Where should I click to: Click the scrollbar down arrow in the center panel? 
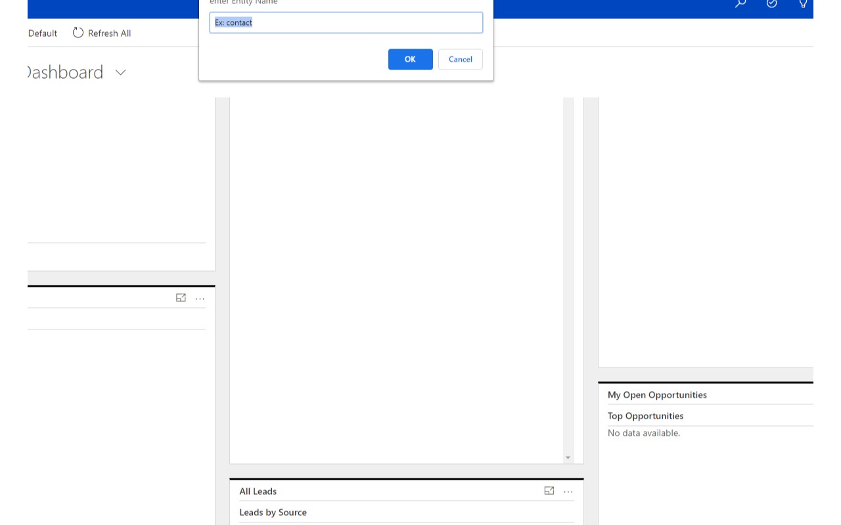(x=568, y=457)
